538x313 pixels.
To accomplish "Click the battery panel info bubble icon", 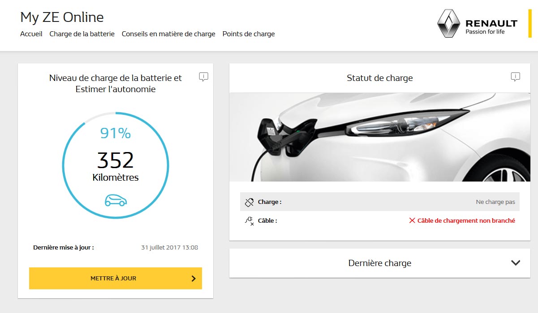I will (x=203, y=77).
